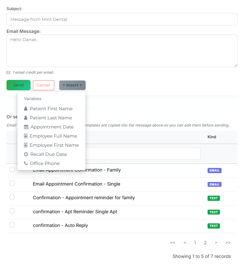Click '1 email credit per email.' note
Viewport: 244px width, 269px height.
pyautogui.click(x=33, y=72)
